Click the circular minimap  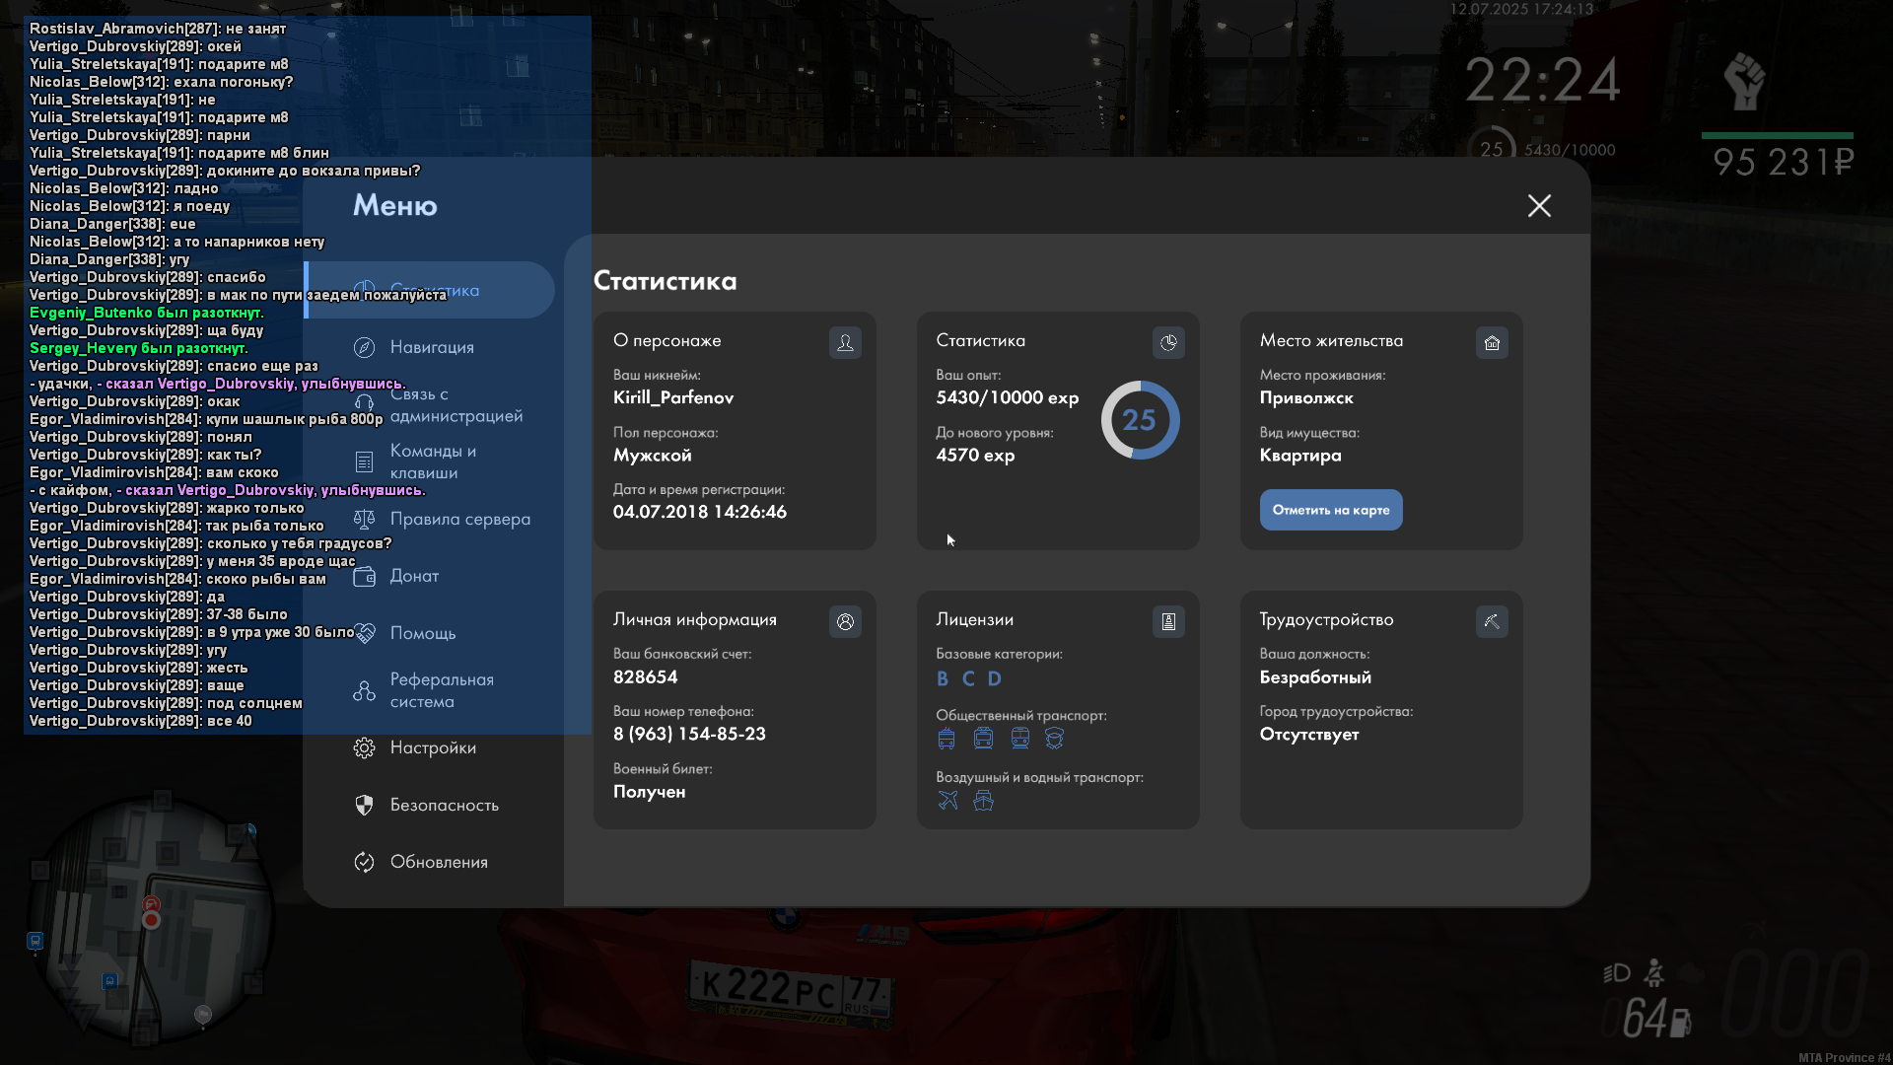[150, 917]
